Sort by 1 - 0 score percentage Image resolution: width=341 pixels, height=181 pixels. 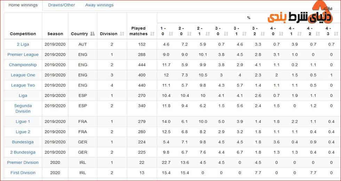tap(171, 34)
